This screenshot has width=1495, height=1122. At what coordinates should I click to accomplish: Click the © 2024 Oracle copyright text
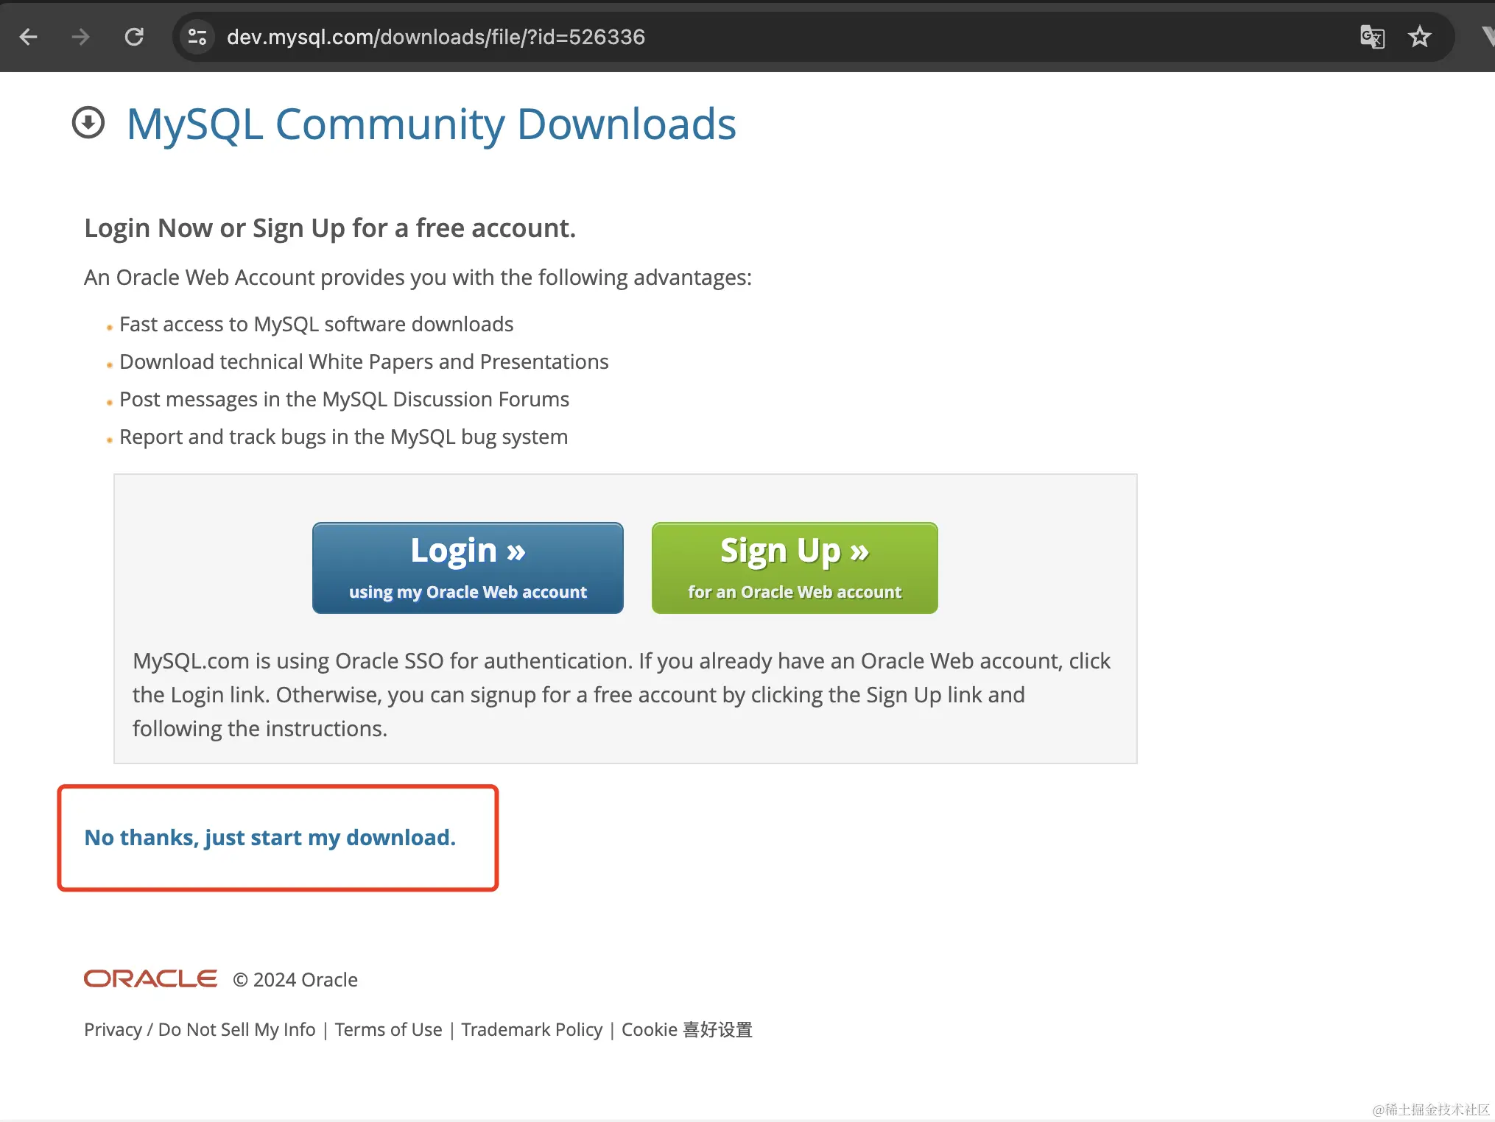pyautogui.click(x=295, y=980)
